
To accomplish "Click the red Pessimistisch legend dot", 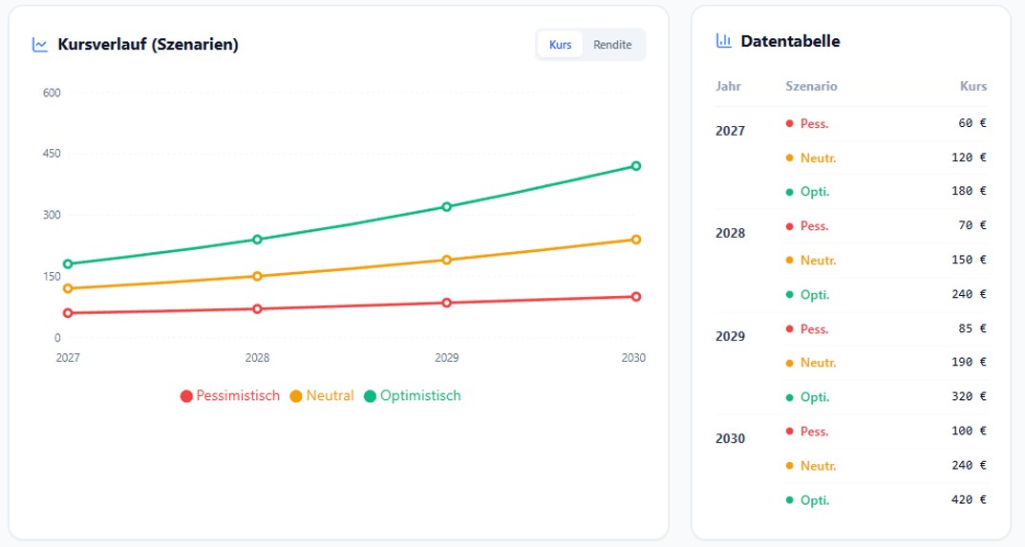I will click(x=186, y=396).
